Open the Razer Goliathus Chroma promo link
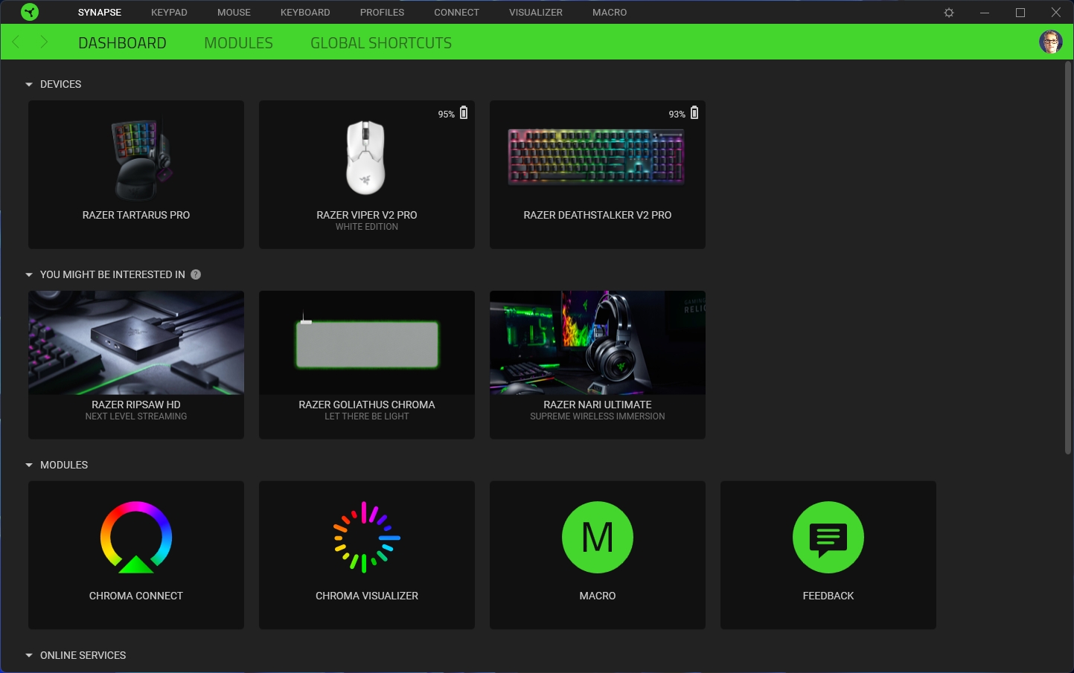Image resolution: width=1074 pixels, height=673 pixels. (x=367, y=405)
